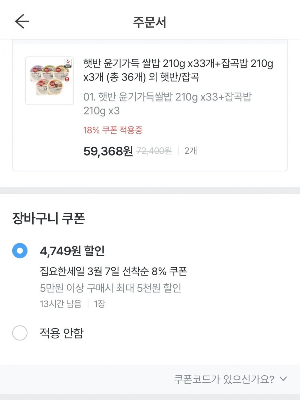Screen dimensions: 300x400
Task: Tap the 5만원 이상 구매시 condition text
Action: 111,288
